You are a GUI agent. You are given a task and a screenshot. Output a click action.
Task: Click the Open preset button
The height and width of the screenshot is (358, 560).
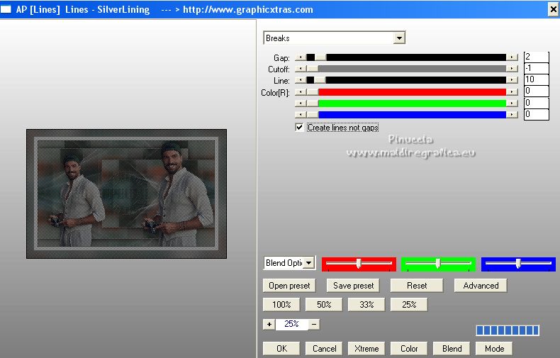[289, 286]
